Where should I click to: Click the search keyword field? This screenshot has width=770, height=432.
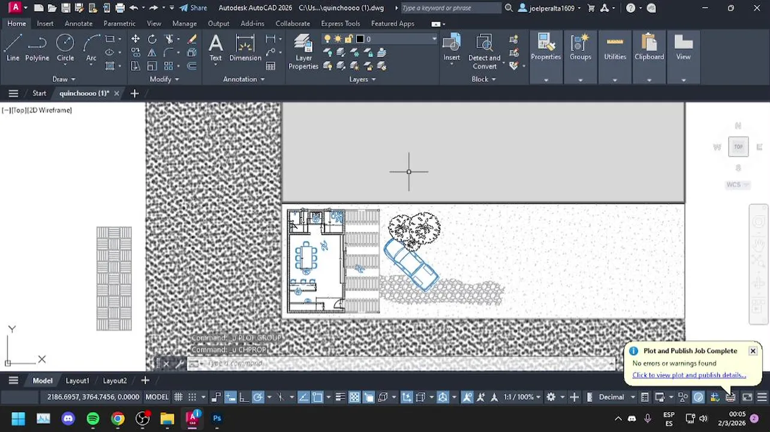[450, 8]
